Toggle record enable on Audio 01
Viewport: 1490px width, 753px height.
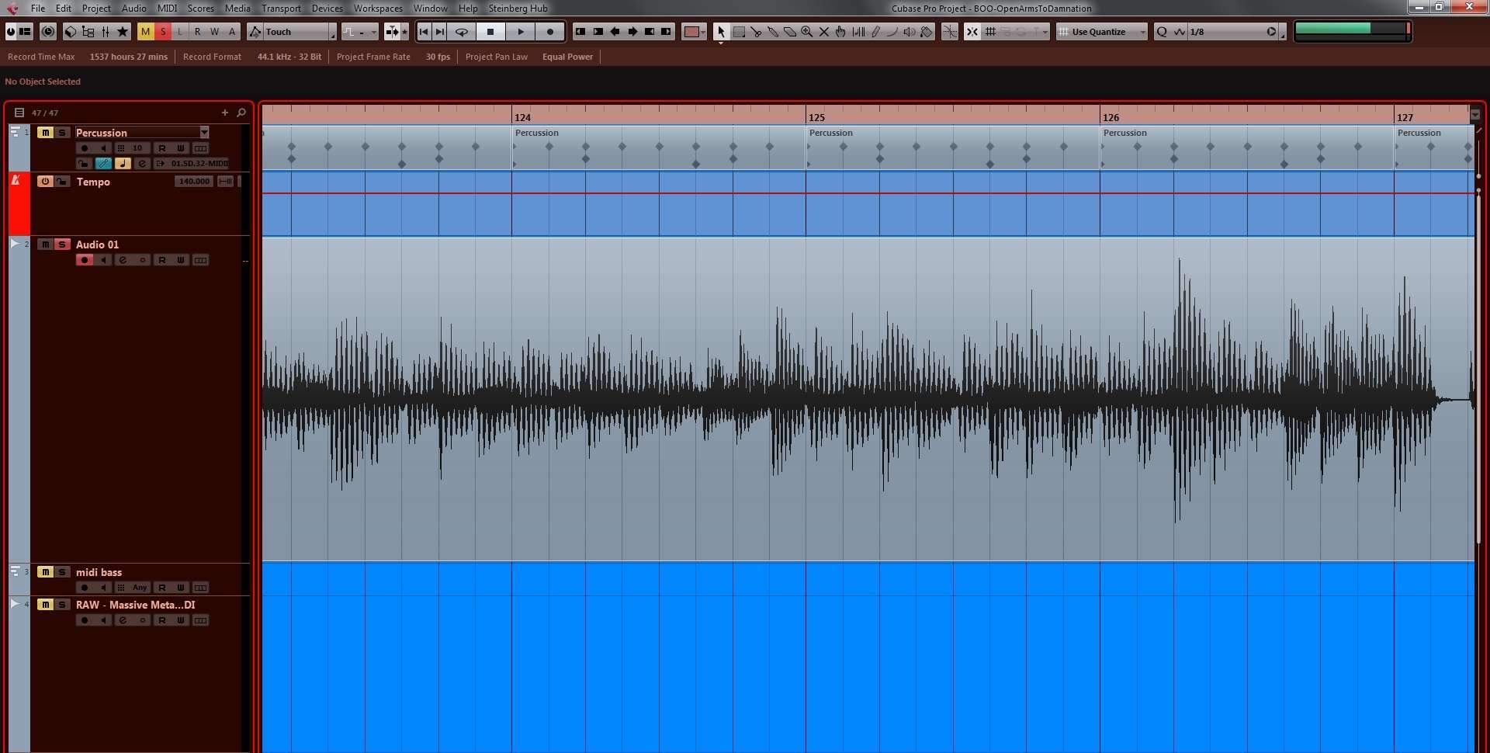pos(85,260)
